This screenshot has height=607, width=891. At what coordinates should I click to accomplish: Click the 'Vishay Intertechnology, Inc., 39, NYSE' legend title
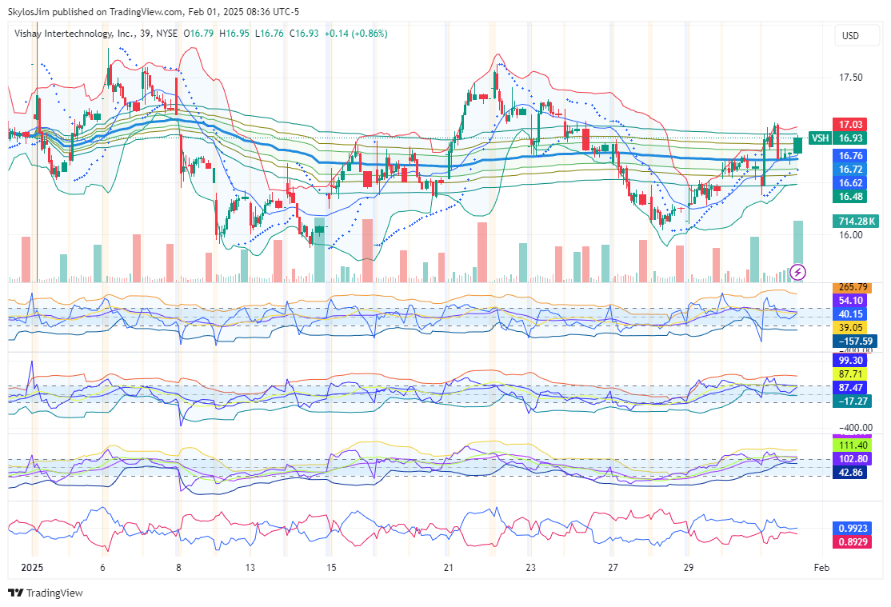[x=95, y=34]
